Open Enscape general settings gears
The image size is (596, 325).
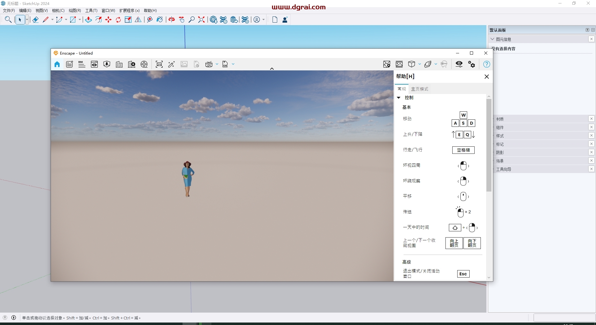[x=472, y=64]
